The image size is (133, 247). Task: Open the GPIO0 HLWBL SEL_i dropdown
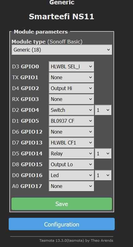(x=71, y=66)
